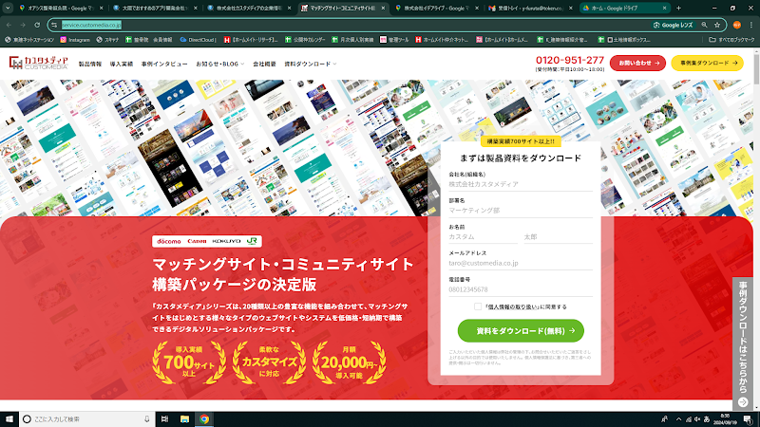
Task: Expand 資料ダウンロード nav menu
Action: click(x=311, y=64)
